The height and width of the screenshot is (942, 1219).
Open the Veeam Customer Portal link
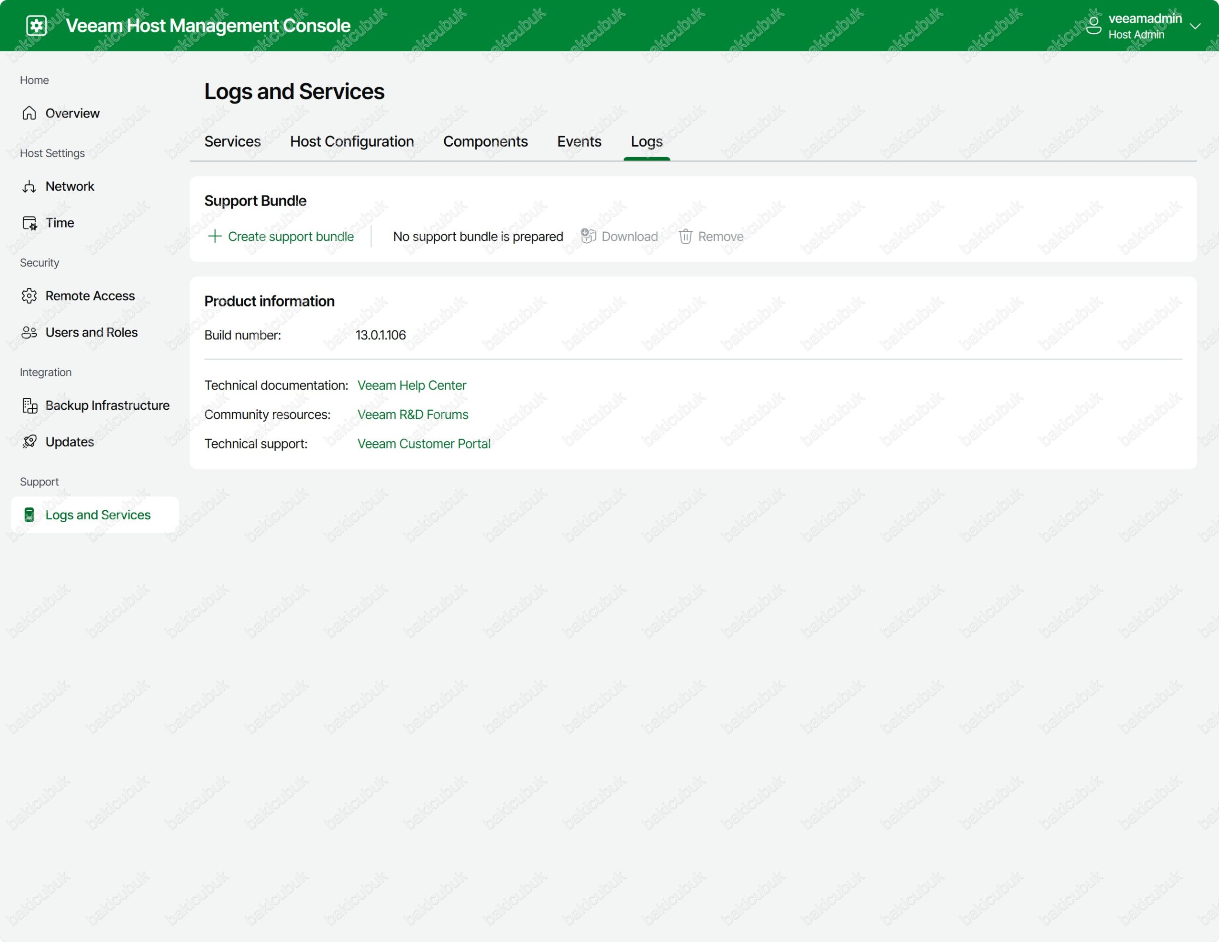(x=424, y=444)
